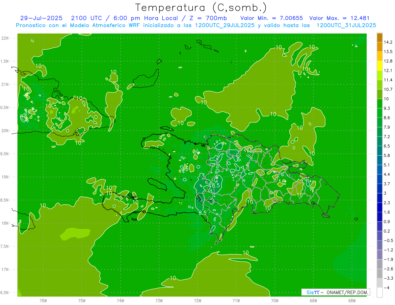Click the 17N latitude axis label
The height and width of the screenshot is (305, 395).
tap(5, 269)
